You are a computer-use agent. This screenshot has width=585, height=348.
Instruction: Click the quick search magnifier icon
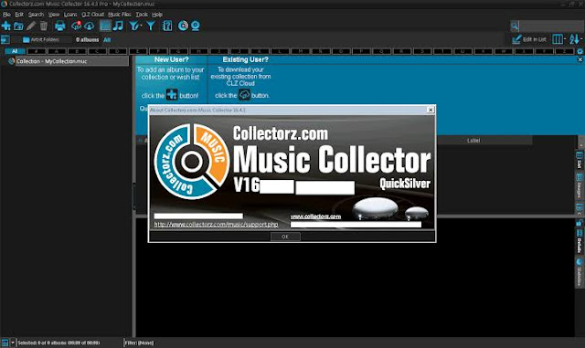[515, 26]
